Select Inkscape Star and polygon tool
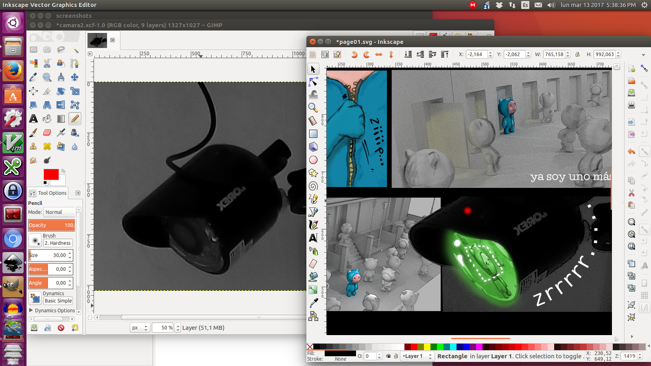Viewport: 651px width, 366px height. pos(313,173)
